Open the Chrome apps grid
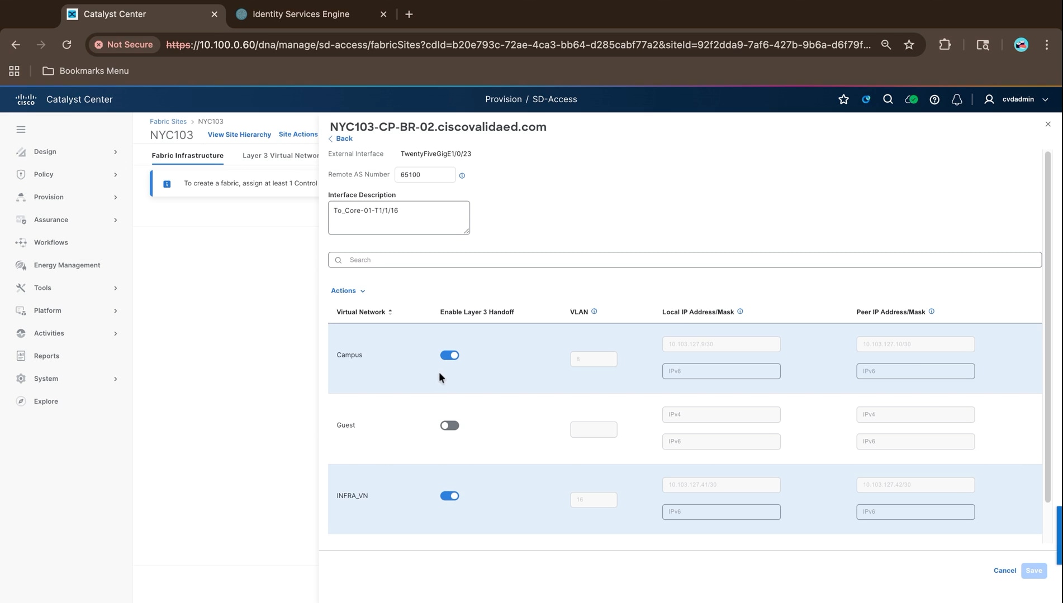Screen dimensions: 1063x603 14,71
